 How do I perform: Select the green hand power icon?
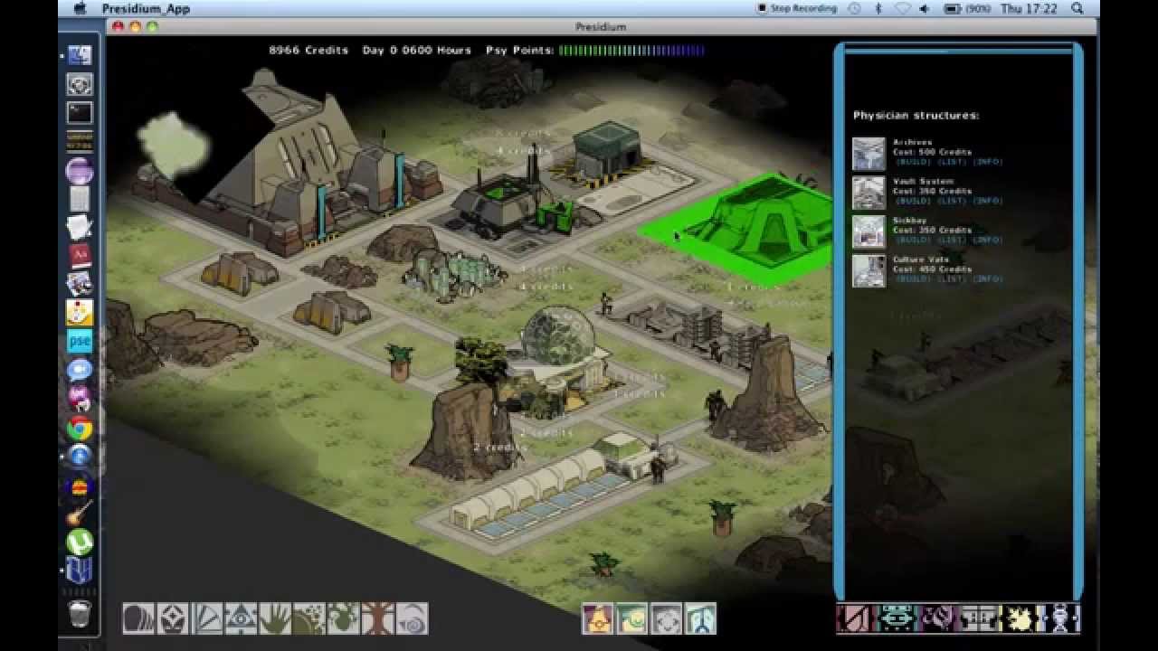point(275,618)
